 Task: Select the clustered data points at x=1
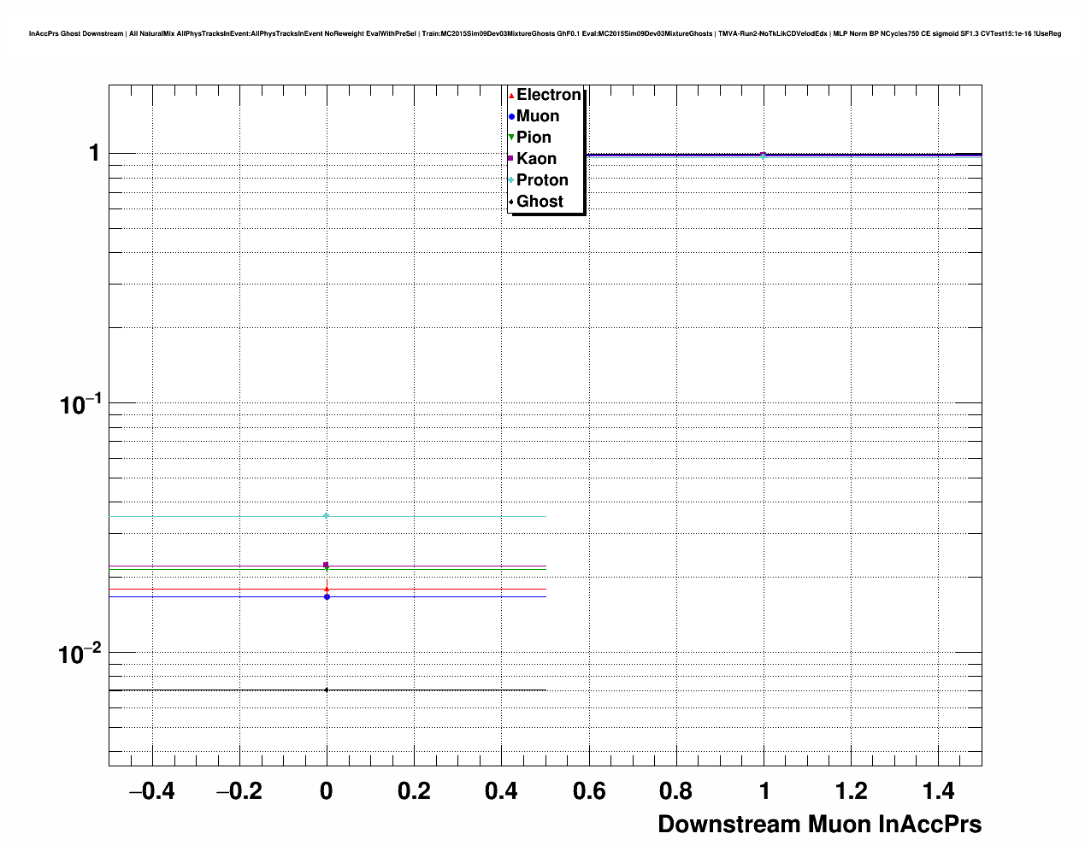click(764, 155)
